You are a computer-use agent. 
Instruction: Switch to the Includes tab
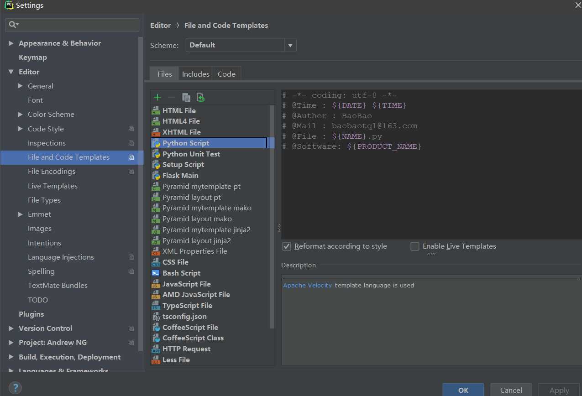[195, 74]
